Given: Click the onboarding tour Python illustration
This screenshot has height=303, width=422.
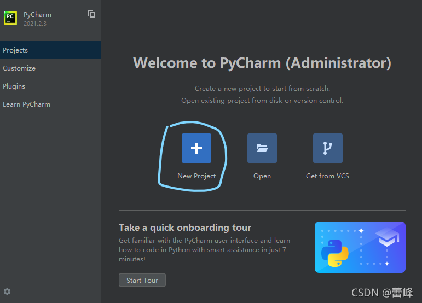Looking at the screenshot, I should click(x=360, y=247).
